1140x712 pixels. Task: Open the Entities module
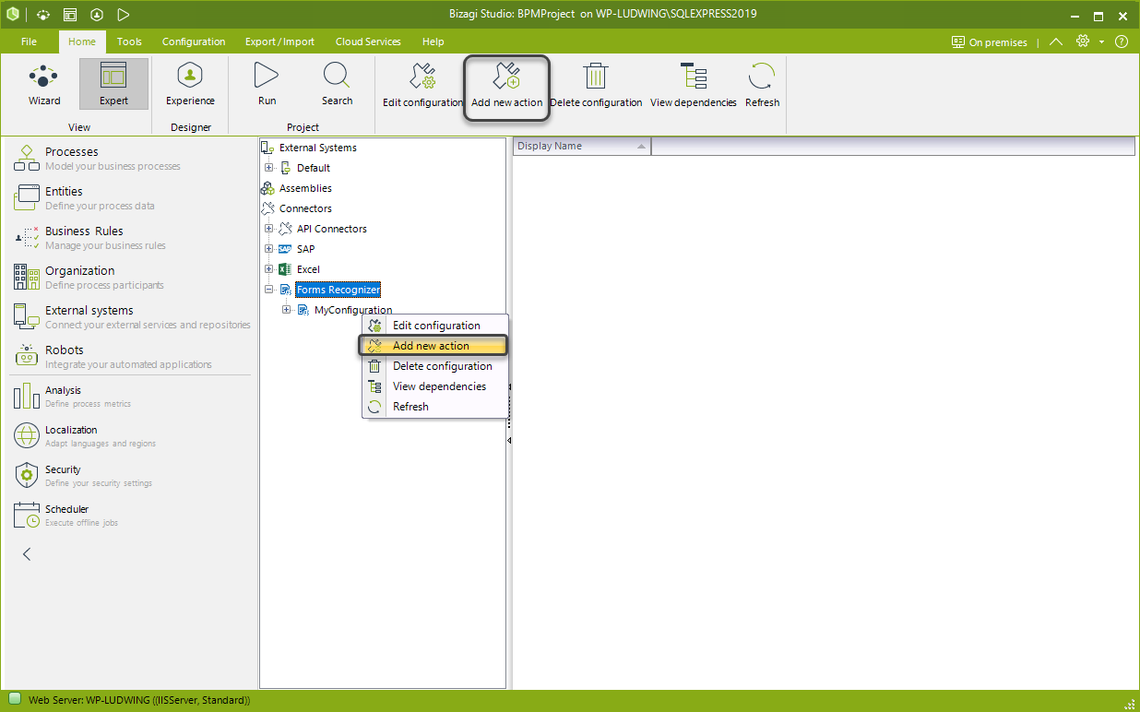tap(133, 197)
